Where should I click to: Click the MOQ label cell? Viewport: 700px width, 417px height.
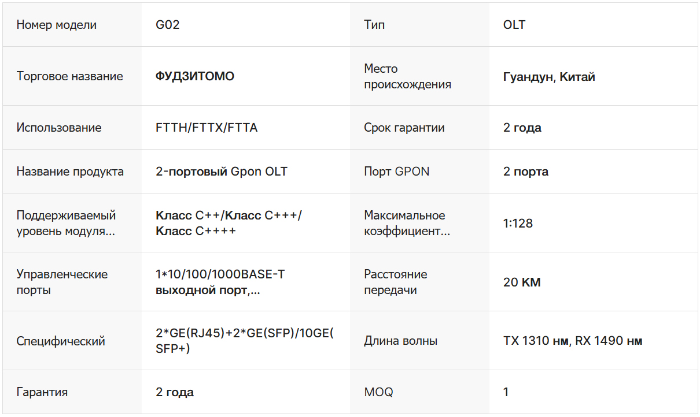pyautogui.click(x=378, y=392)
